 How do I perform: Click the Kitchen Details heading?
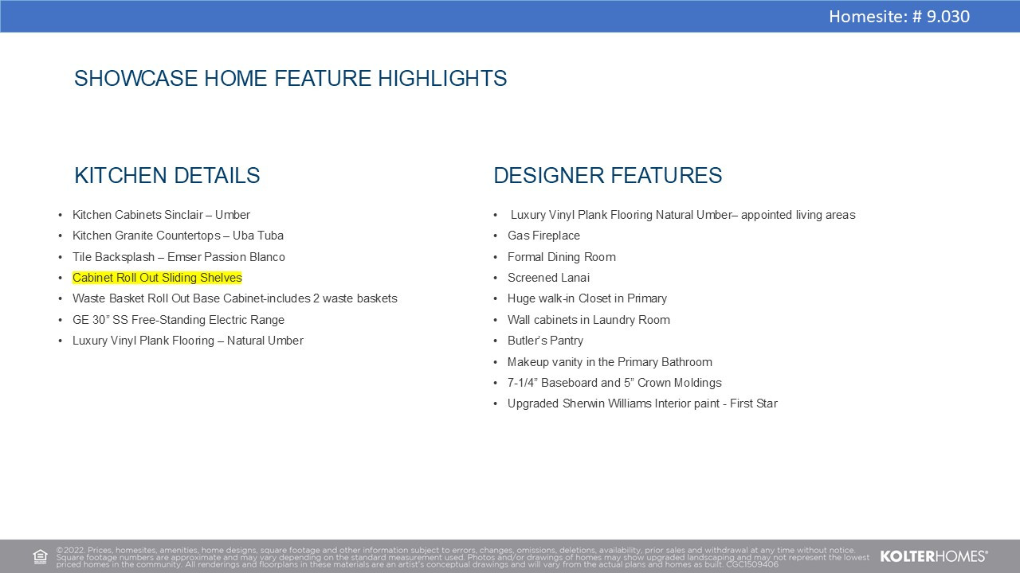(x=167, y=176)
